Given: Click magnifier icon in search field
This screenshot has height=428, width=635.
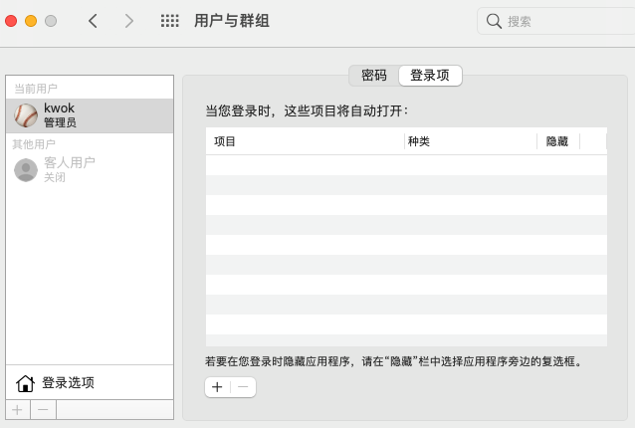Looking at the screenshot, I should (495, 21).
